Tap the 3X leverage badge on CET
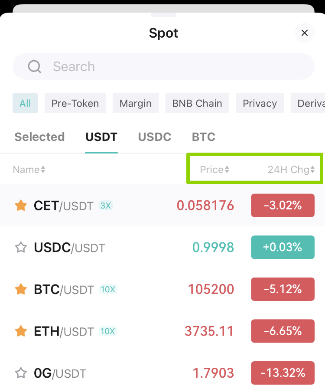 106,206
